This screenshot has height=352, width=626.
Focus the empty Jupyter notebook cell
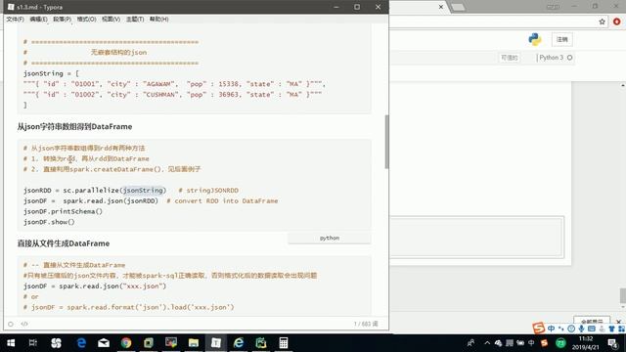(477, 237)
